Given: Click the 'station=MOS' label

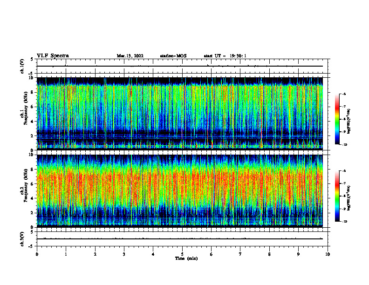Looking at the screenshot, I should tap(173, 56).
